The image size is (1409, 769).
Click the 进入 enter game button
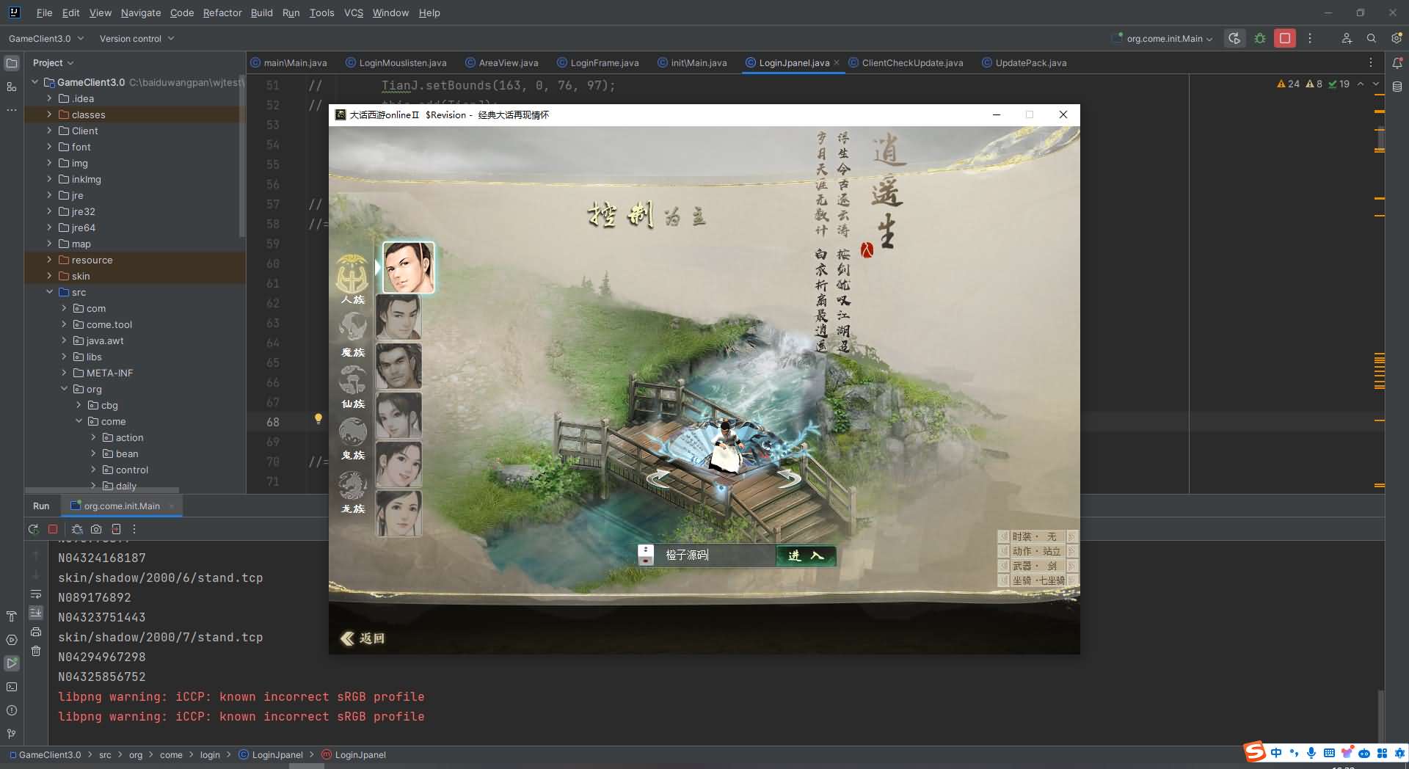806,555
